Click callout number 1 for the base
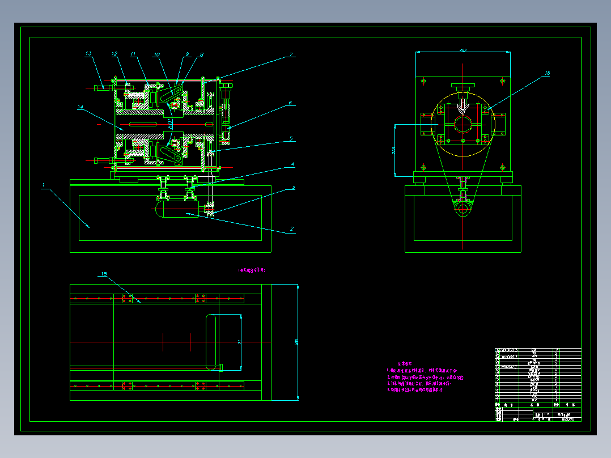This screenshot has height=458, width=611. point(44,185)
